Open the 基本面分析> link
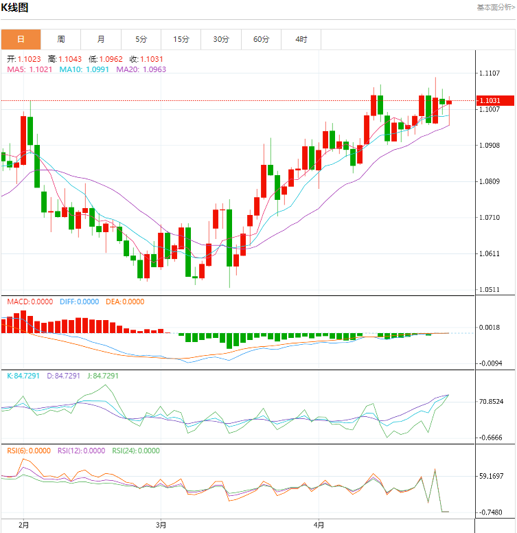The image size is (517, 533). [x=496, y=8]
